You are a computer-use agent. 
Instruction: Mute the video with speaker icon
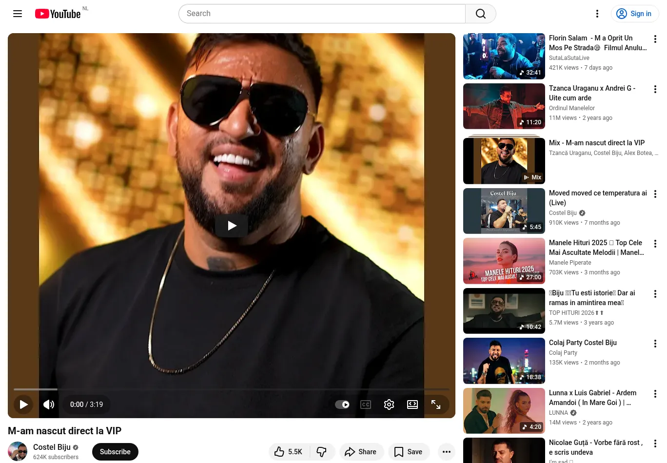click(x=49, y=405)
